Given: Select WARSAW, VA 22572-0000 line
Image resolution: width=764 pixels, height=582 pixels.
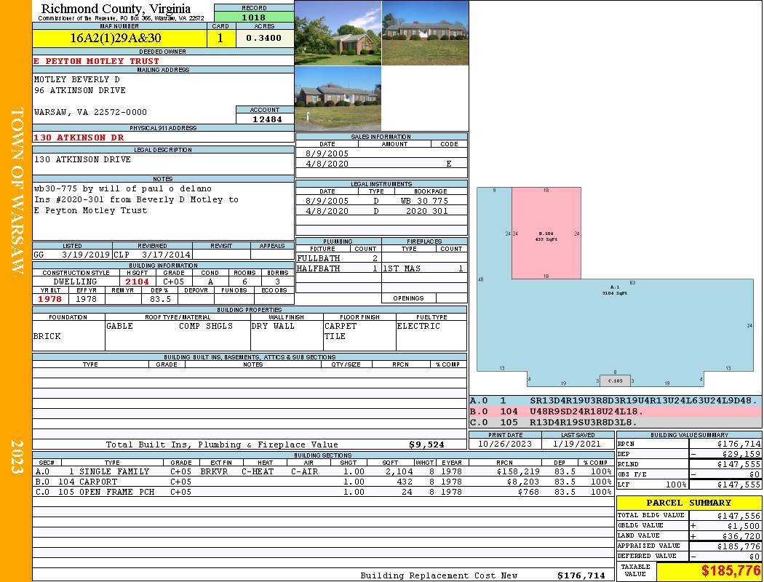Looking at the screenshot, I should pyautogui.click(x=90, y=112).
